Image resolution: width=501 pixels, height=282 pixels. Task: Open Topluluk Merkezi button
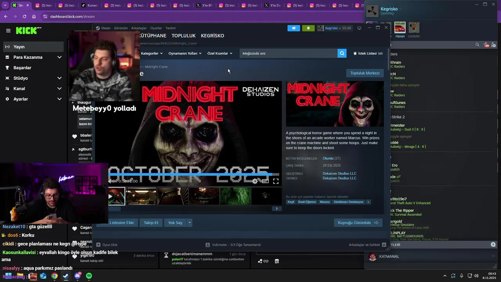tap(365, 73)
